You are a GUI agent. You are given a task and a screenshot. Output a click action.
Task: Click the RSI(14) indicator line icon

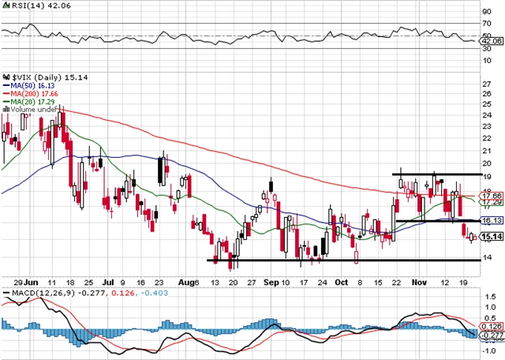(6, 6)
